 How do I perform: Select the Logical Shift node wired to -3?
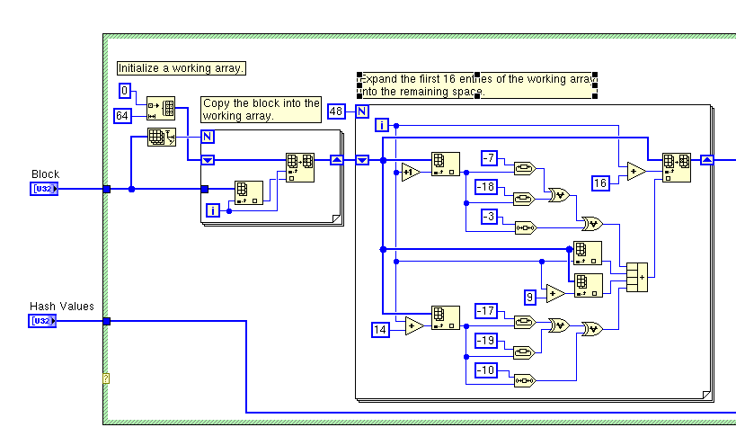524,227
